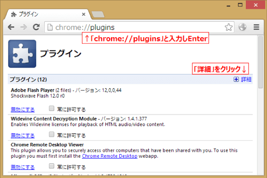The image size is (267, 178).
Task: Disable Adobe Flash Player via 無効にする
Action: click(x=23, y=110)
